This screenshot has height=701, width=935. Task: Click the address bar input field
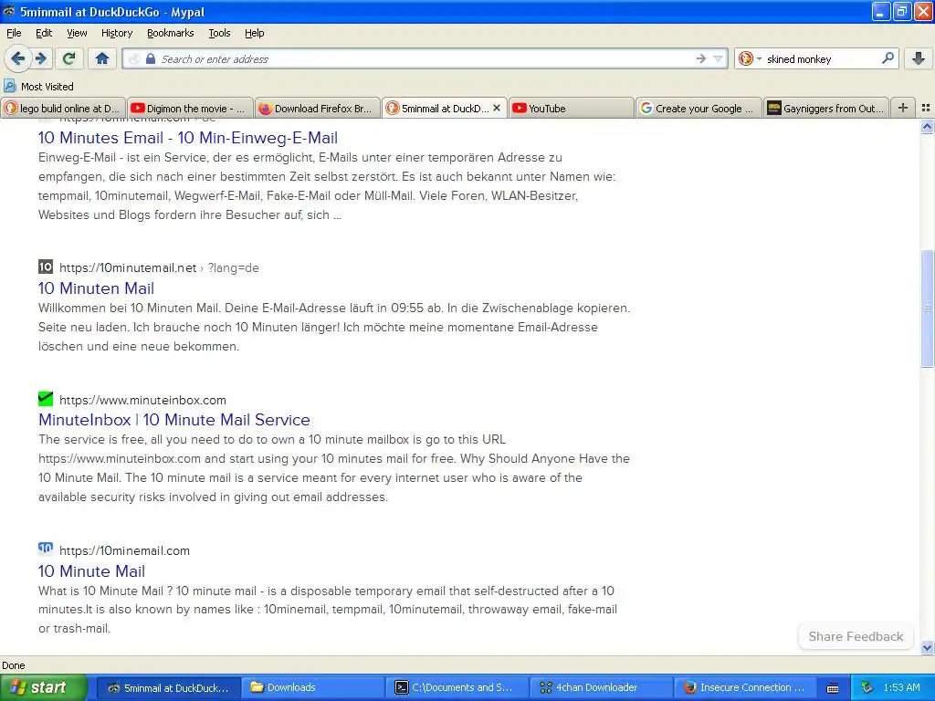pos(424,58)
